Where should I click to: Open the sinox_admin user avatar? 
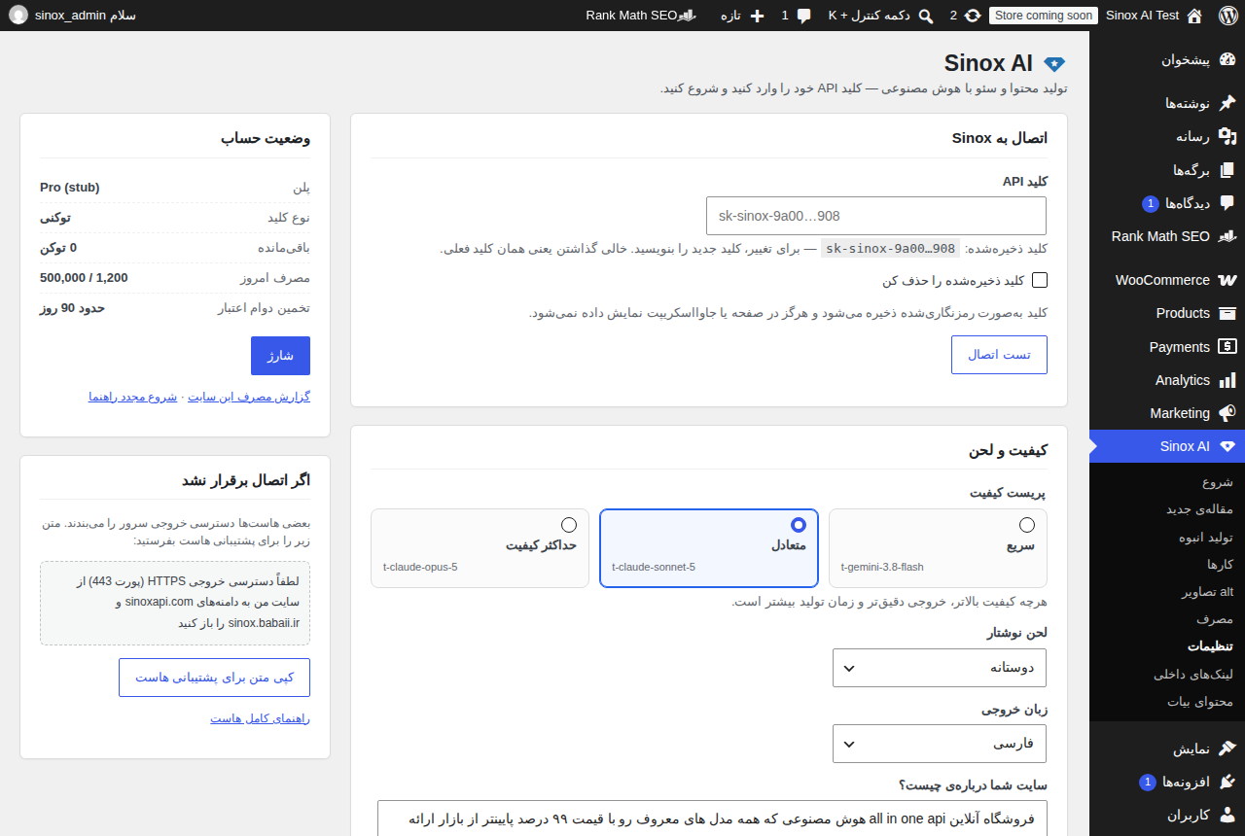(x=18, y=16)
